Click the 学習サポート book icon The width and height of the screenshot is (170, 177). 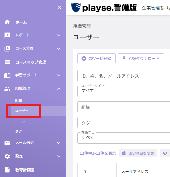coord(7,75)
